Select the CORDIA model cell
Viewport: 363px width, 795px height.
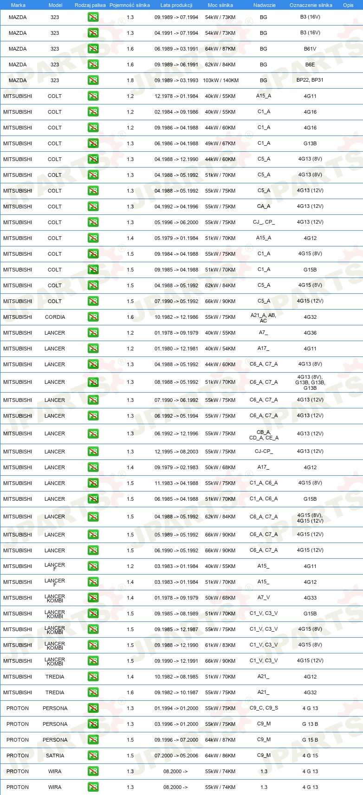coord(55,317)
